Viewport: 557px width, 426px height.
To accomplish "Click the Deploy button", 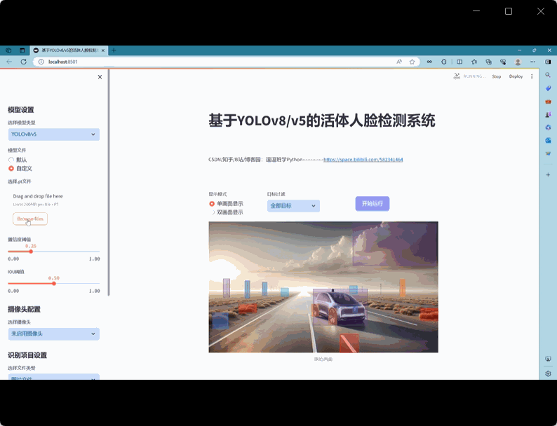I will [x=516, y=76].
